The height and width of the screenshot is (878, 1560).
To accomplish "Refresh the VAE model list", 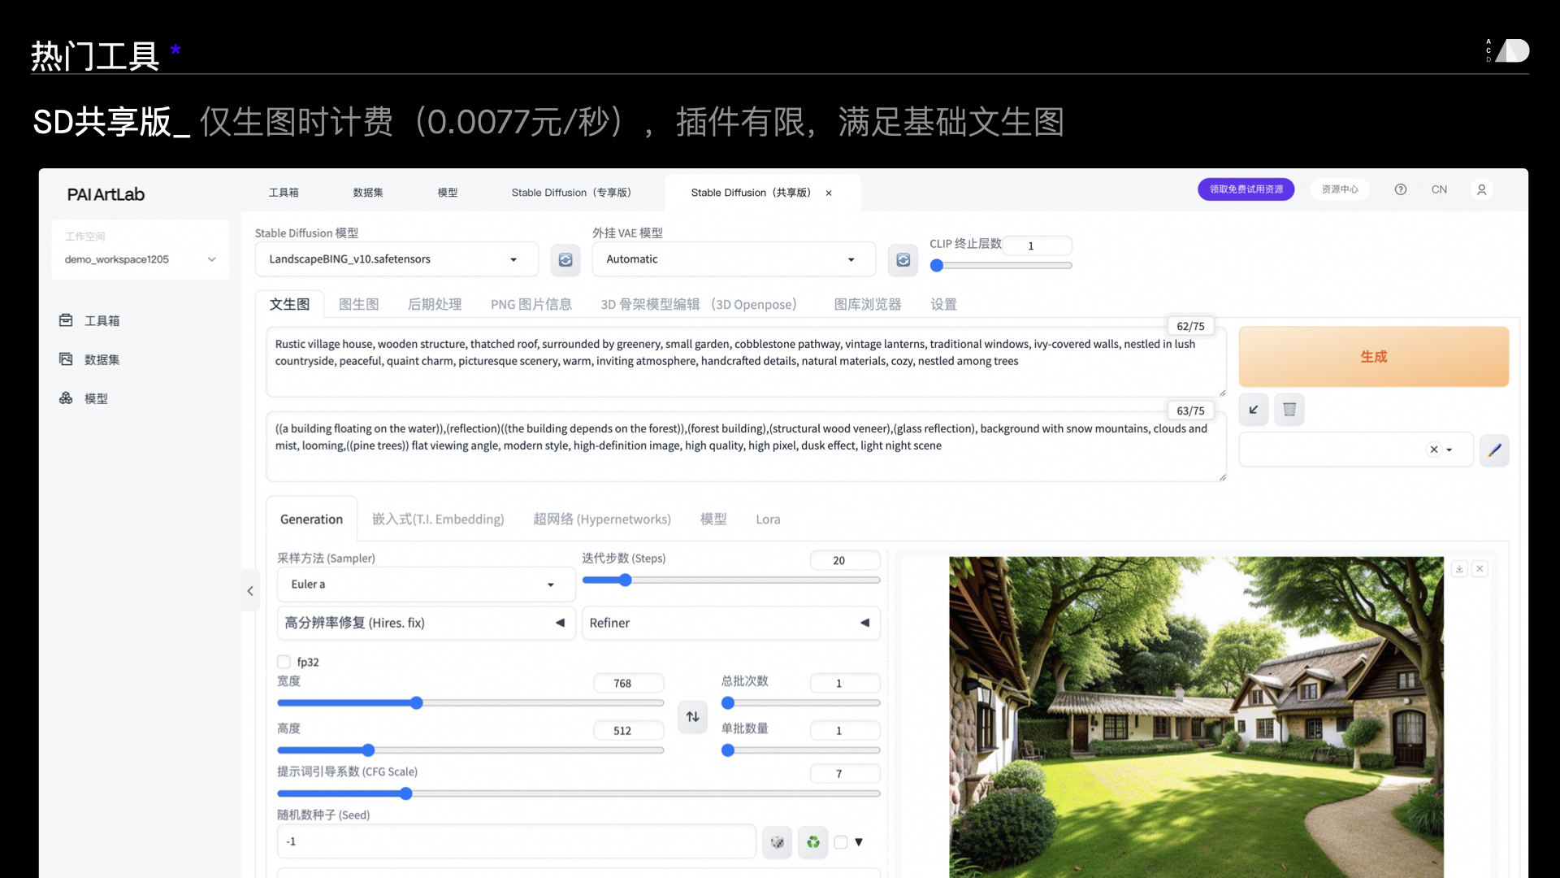I will pyautogui.click(x=903, y=259).
